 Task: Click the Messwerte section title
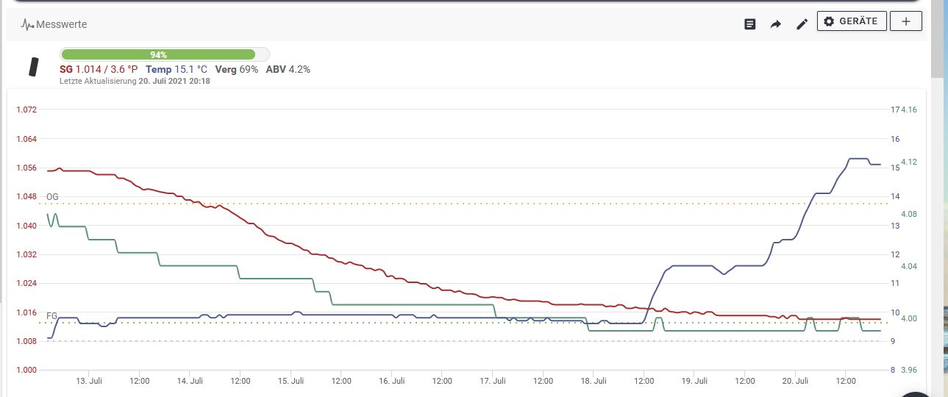[62, 24]
